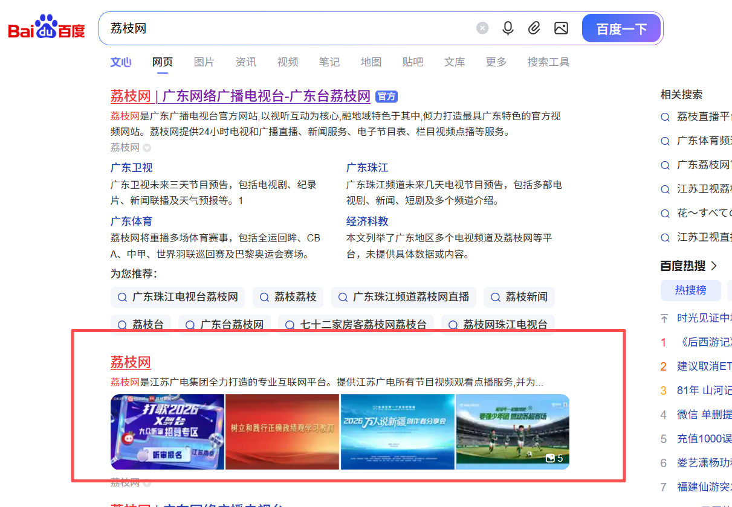
Task: Attach a file with the paperclip icon
Action: pyautogui.click(x=534, y=28)
